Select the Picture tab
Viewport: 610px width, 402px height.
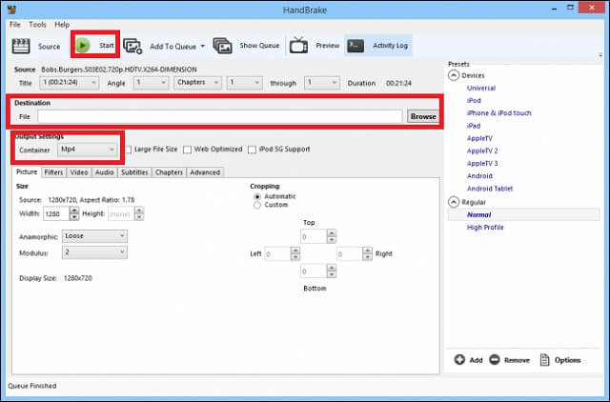[x=27, y=171]
